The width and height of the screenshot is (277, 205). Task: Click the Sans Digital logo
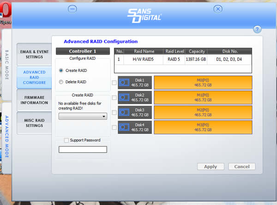[x=144, y=16]
